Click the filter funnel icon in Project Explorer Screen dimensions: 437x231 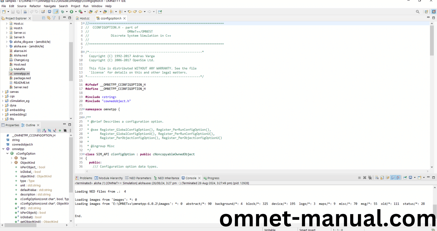54,18
